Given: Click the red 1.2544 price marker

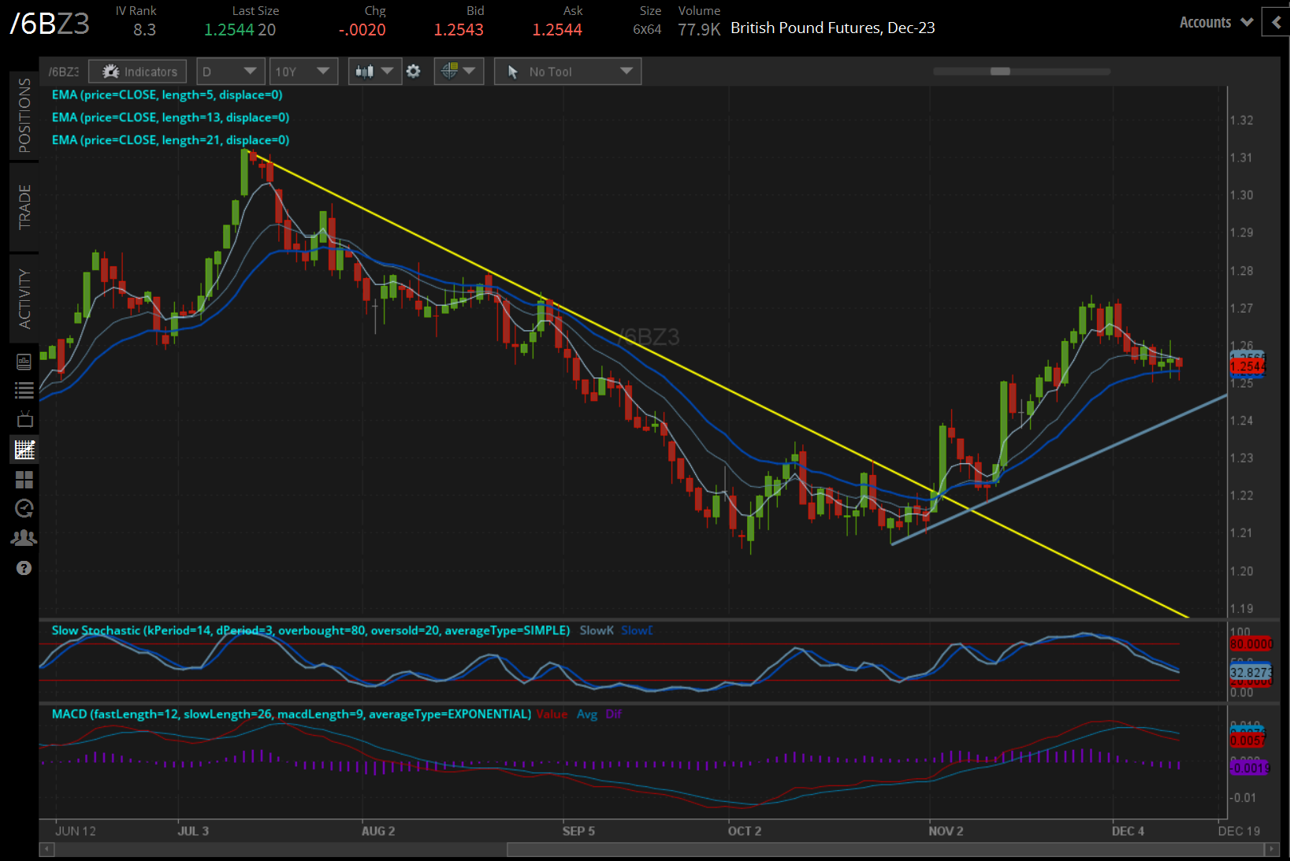Looking at the screenshot, I should pos(1247,366).
